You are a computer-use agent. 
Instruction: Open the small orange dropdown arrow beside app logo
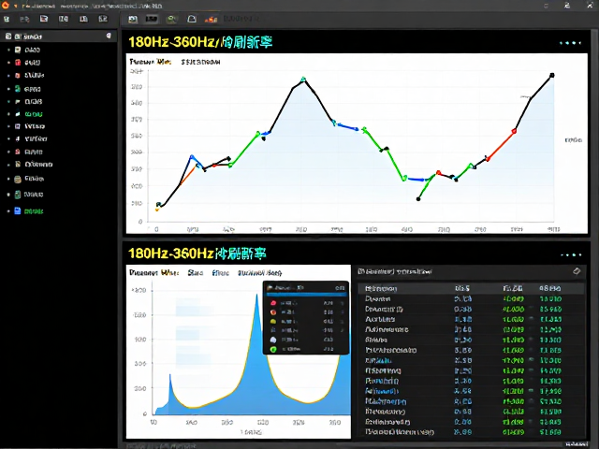[15, 7]
